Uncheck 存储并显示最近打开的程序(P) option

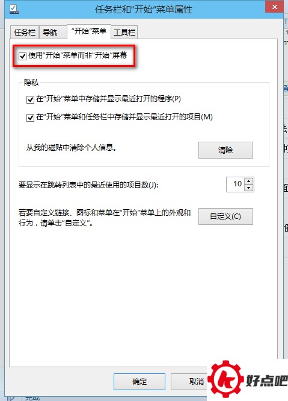(30, 99)
